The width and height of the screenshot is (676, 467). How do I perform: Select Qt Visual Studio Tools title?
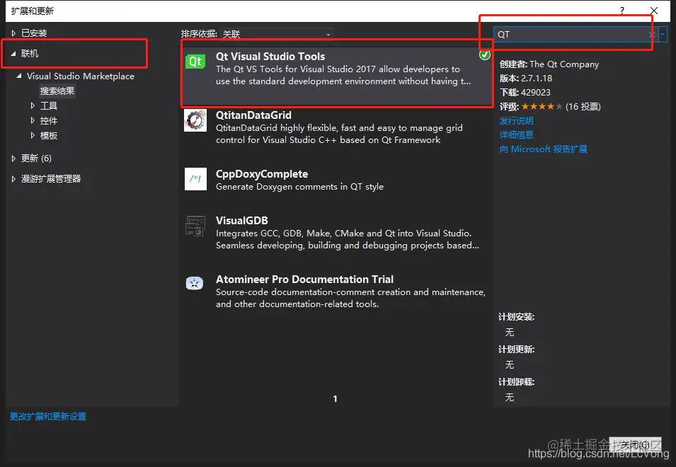270,57
